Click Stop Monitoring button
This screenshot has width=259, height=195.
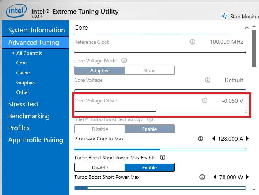point(240,16)
